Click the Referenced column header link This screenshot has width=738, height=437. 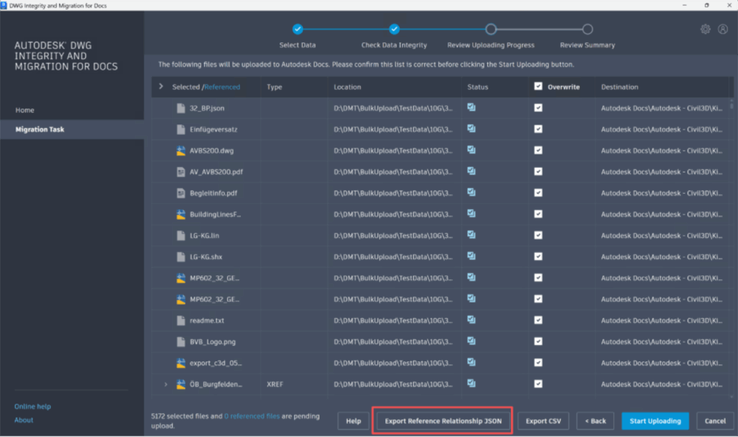point(222,87)
